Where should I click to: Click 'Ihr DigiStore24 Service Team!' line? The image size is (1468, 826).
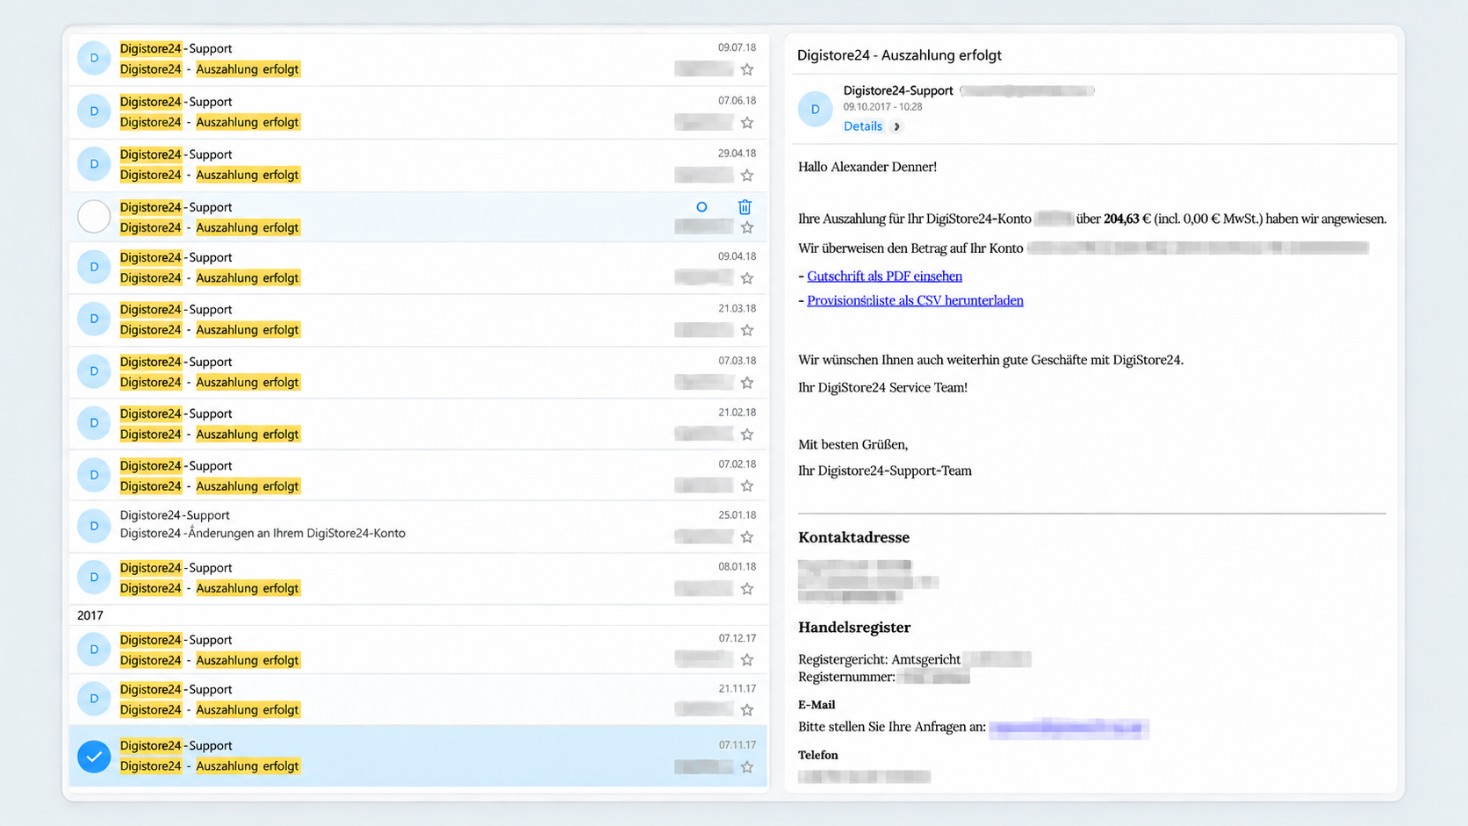(882, 387)
